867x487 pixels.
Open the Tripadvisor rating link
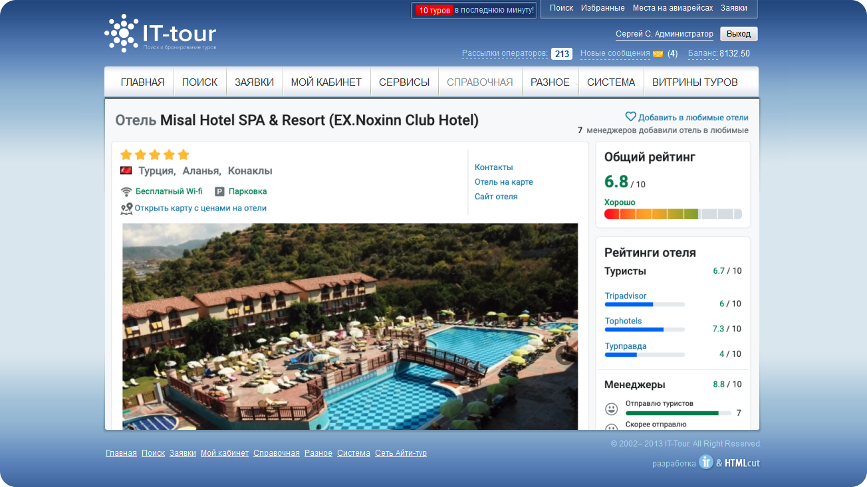pos(626,296)
